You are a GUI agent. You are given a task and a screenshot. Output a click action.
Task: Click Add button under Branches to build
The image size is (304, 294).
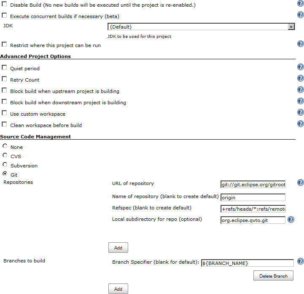coord(118,289)
